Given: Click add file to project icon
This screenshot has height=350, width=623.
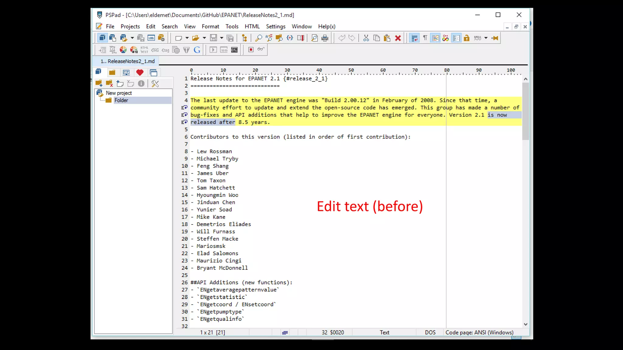Looking at the screenshot, I should (120, 83).
